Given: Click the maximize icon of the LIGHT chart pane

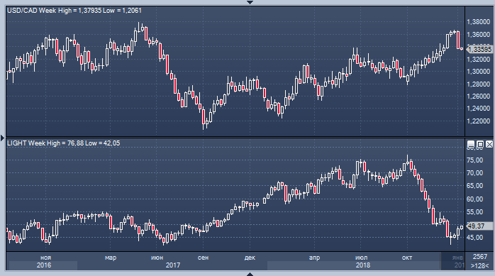Looking at the screenshot, I should [480, 144].
